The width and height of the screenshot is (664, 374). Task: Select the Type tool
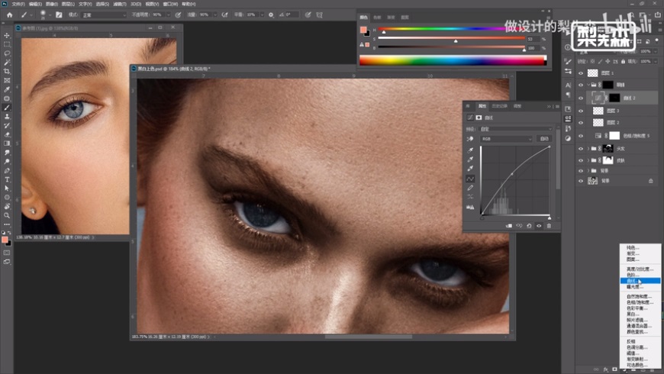pos(7,179)
